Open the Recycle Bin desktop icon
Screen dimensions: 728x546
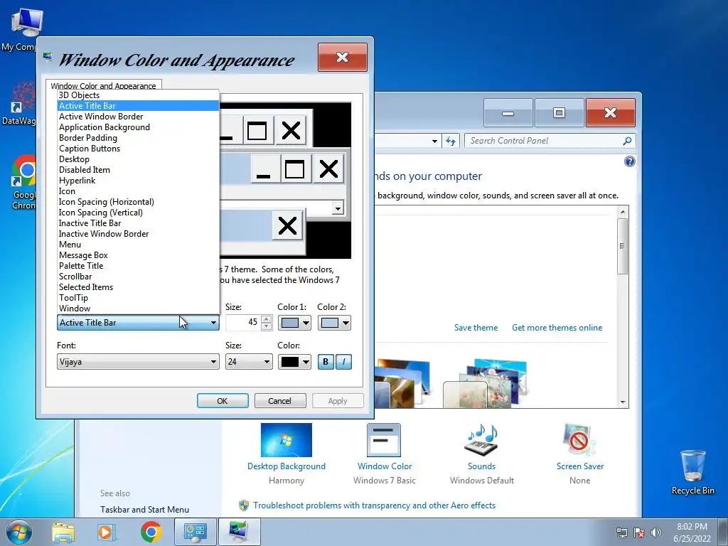[x=692, y=472]
